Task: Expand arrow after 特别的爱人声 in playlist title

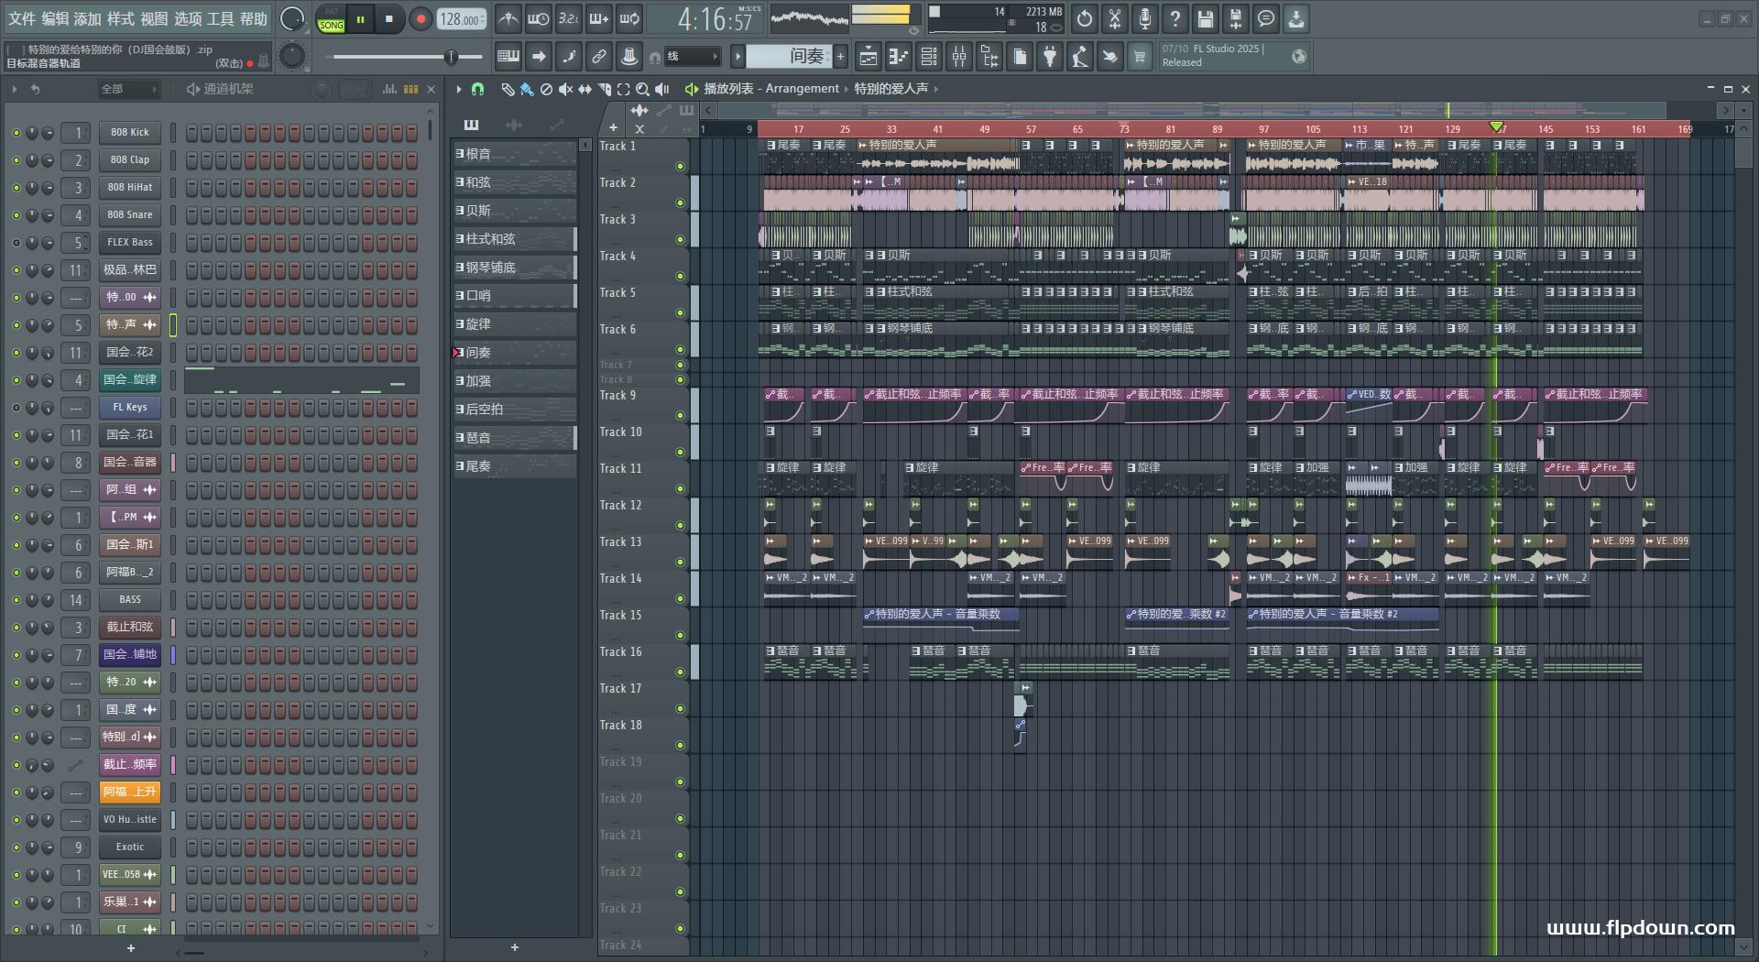Action: pos(935,89)
